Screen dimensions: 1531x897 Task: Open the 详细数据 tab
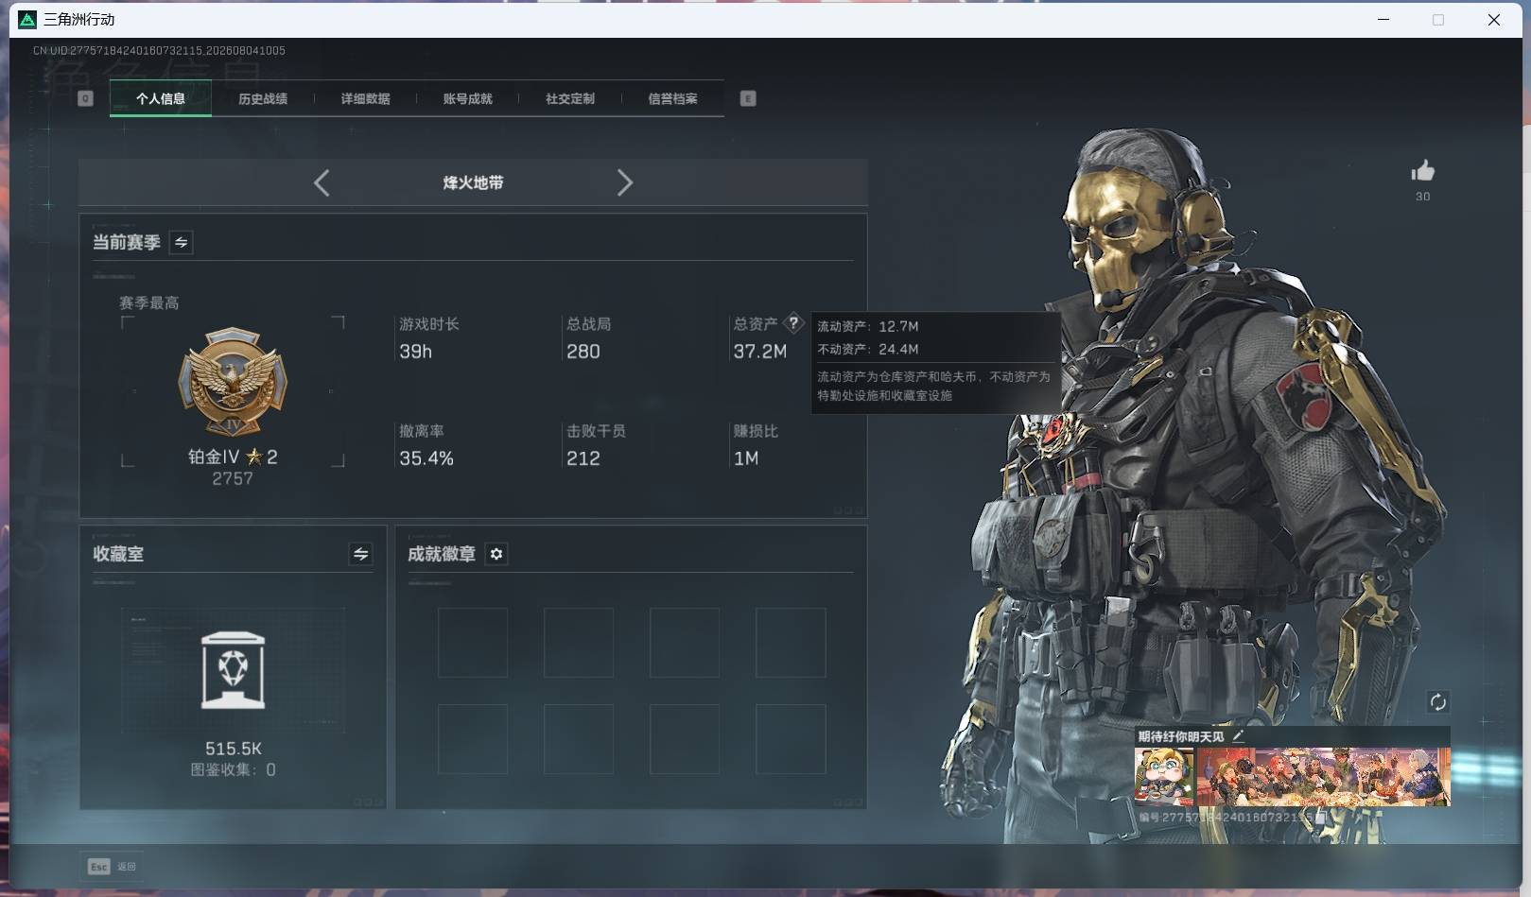tap(365, 98)
